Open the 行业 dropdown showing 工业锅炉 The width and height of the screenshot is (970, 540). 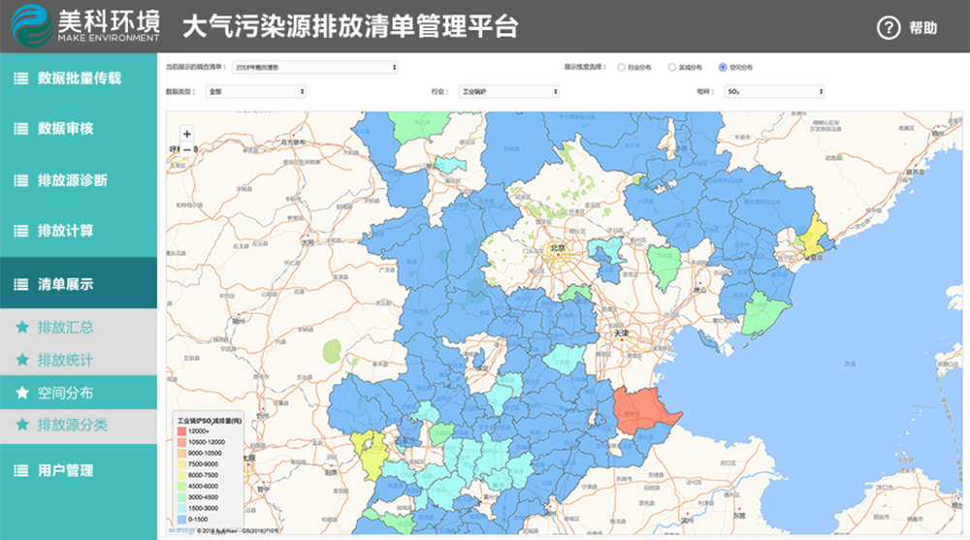point(508,91)
